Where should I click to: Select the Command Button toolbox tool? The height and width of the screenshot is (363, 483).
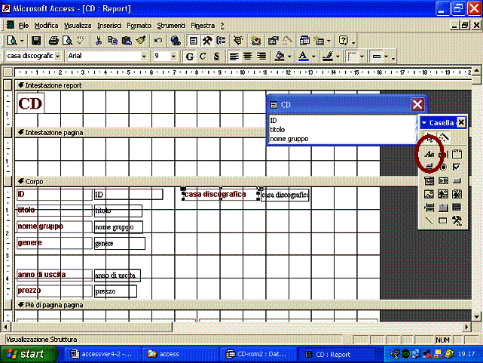pos(457,180)
